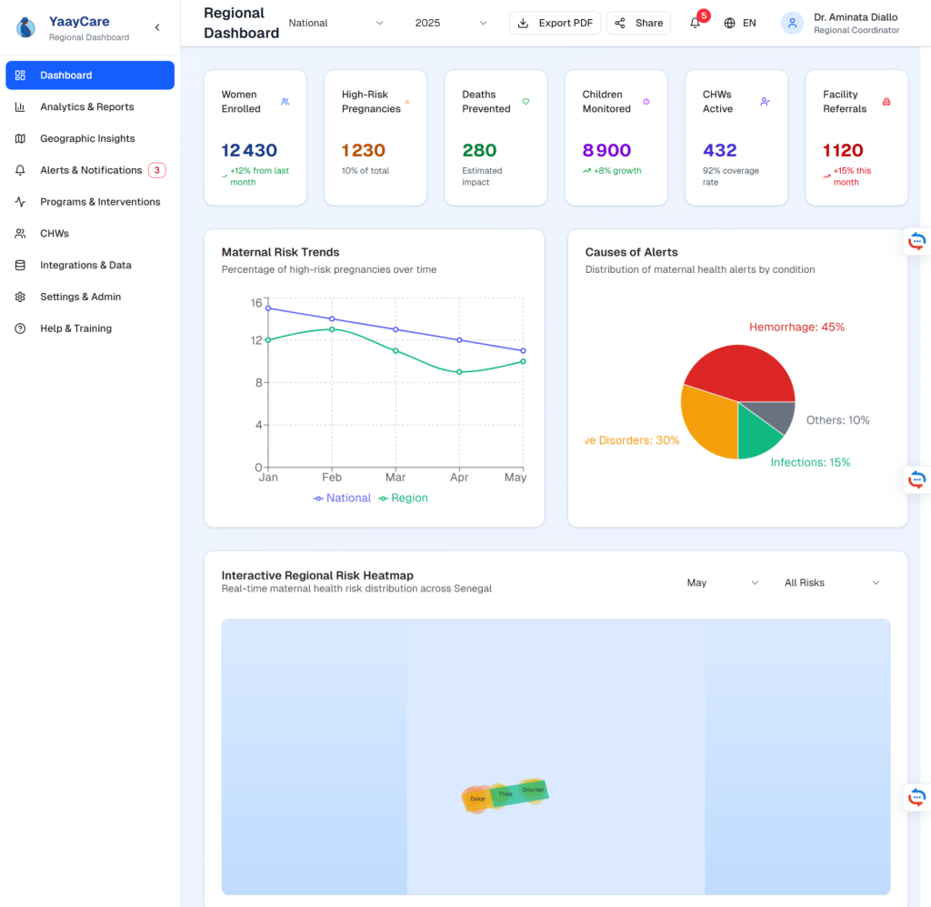Click the notification bell icon in header
Screen dimensions: 931x907
(x=696, y=24)
